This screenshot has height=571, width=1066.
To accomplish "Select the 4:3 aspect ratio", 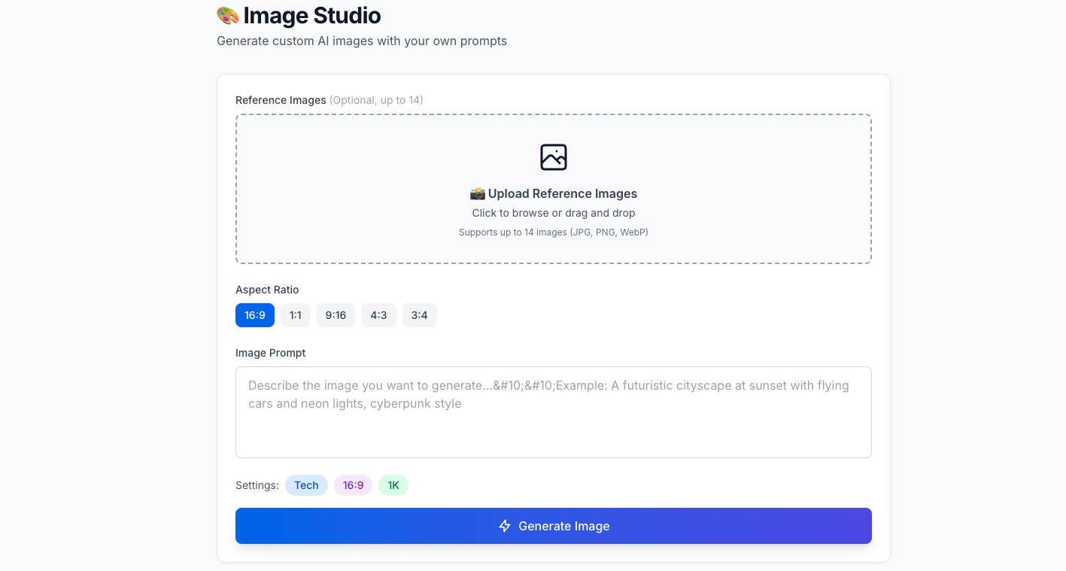I will click(x=378, y=314).
